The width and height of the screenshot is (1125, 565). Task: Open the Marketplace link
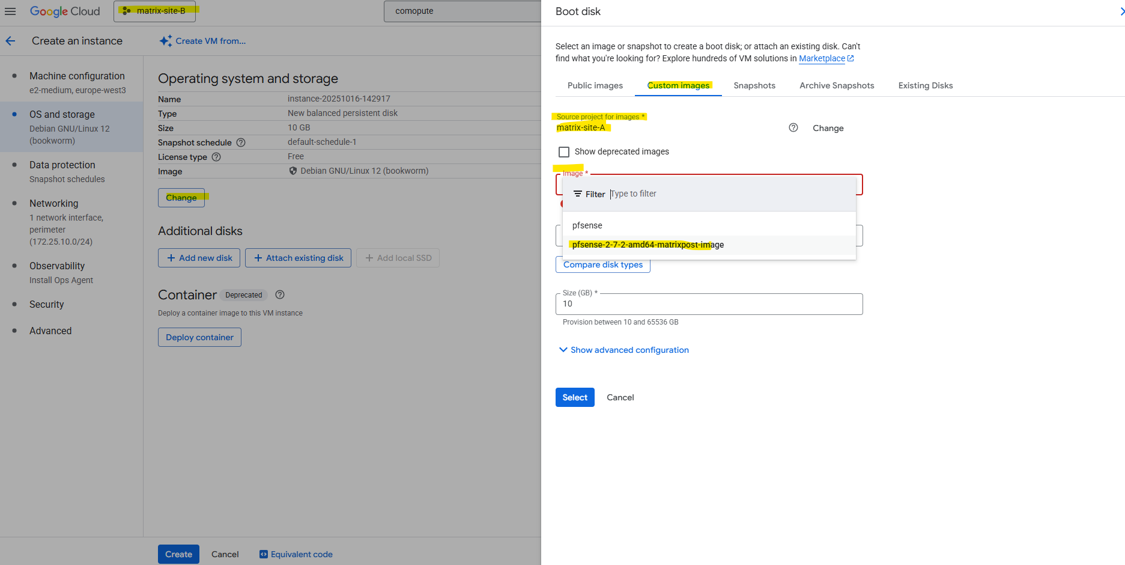tap(822, 58)
